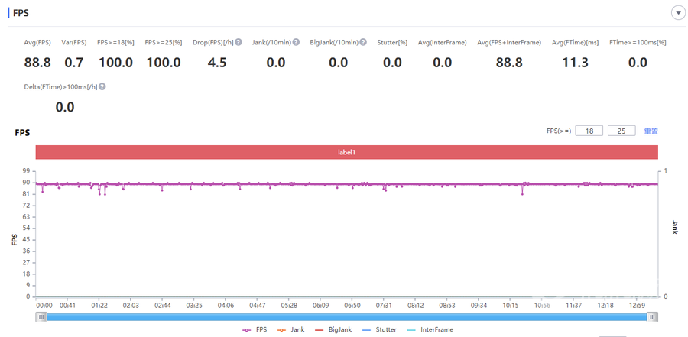Select the red label1 bar above the chart
Image resolution: width=688 pixels, height=337 pixels.
tap(346, 153)
